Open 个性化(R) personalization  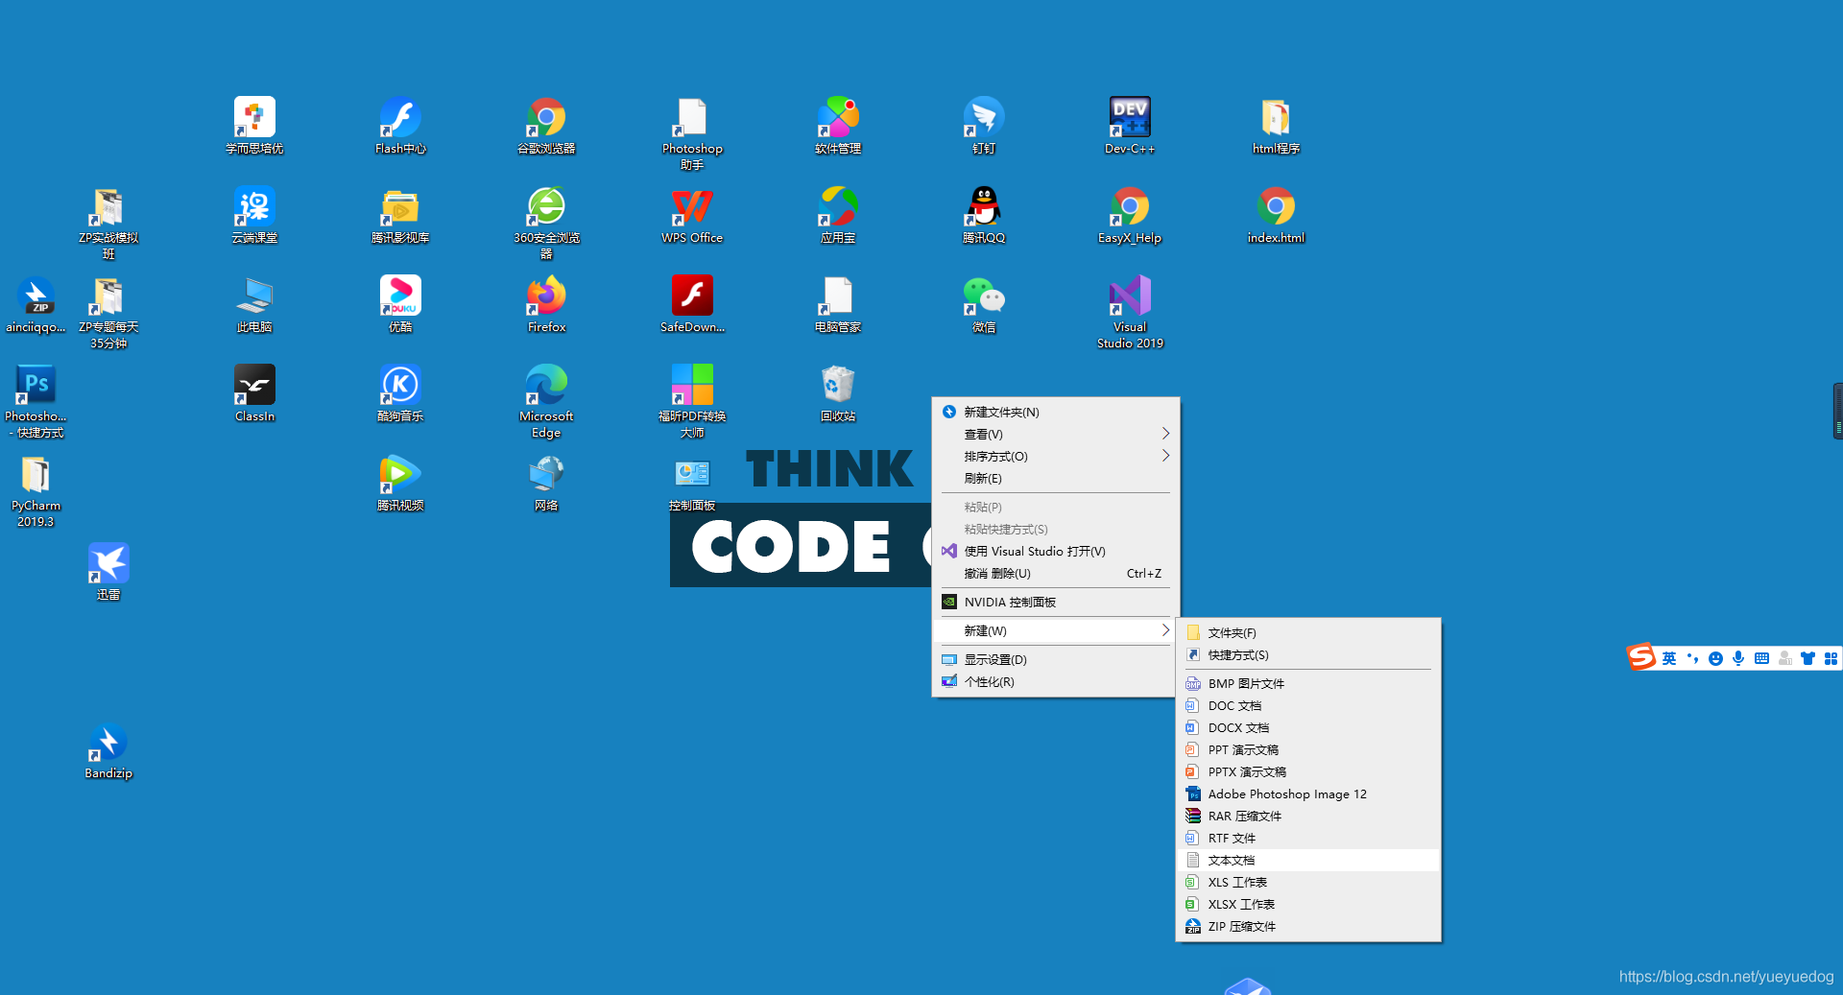pyautogui.click(x=1055, y=682)
